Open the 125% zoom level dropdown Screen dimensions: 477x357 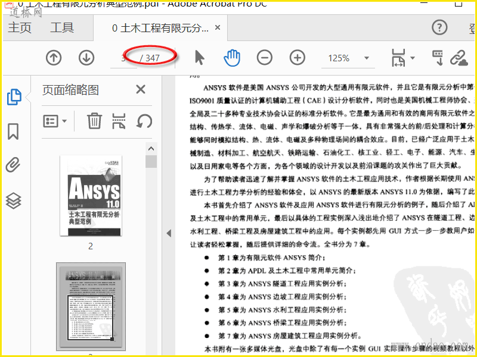pyautogui.click(x=367, y=58)
